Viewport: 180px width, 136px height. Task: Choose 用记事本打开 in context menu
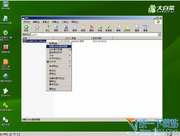pos(59,53)
